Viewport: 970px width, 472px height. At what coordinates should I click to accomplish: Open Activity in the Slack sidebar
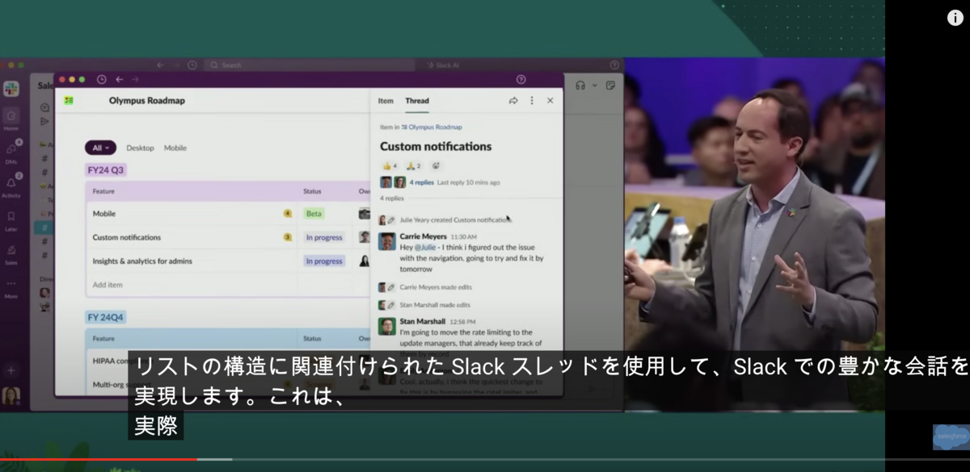pyautogui.click(x=11, y=186)
